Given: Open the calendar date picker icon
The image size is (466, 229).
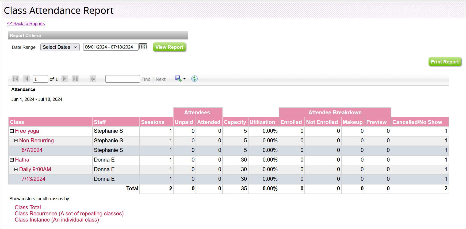Looking at the screenshot, I should tap(143, 47).
